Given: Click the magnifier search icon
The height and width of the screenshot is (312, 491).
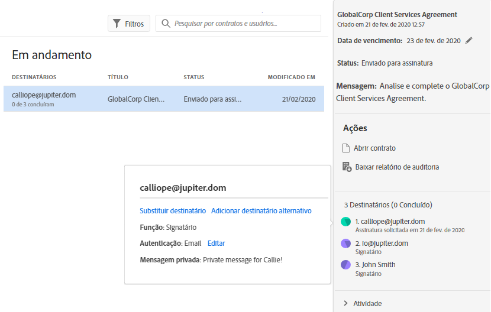Looking at the screenshot, I should pyautogui.click(x=166, y=24).
